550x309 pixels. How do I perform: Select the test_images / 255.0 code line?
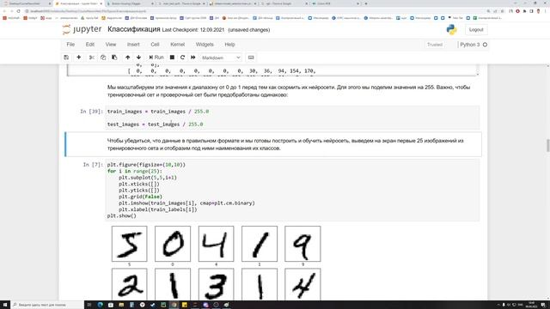pos(155,124)
